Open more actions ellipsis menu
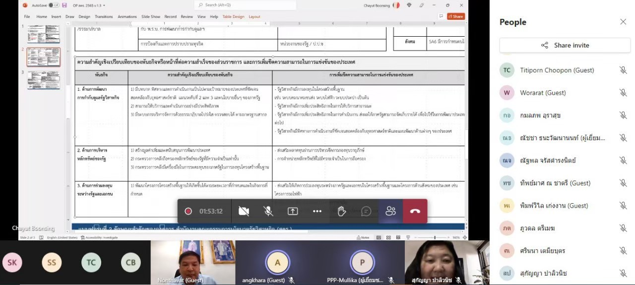635x285 pixels. pyautogui.click(x=317, y=211)
